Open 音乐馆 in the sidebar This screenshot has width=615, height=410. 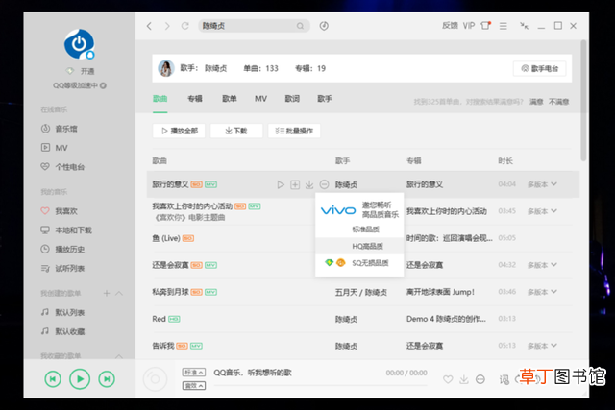pos(60,129)
